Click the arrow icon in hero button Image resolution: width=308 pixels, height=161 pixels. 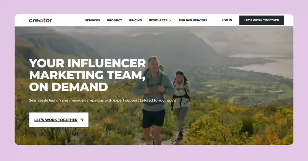point(82,120)
